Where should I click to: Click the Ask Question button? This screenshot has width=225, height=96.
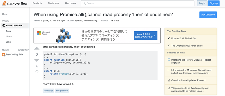pos(208,15)
